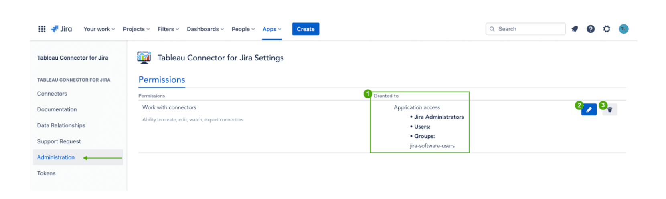Image resolution: width=666 pixels, height=199 pixels.
Task: Click the Permissions column header
Action: (x=152, y=96)
